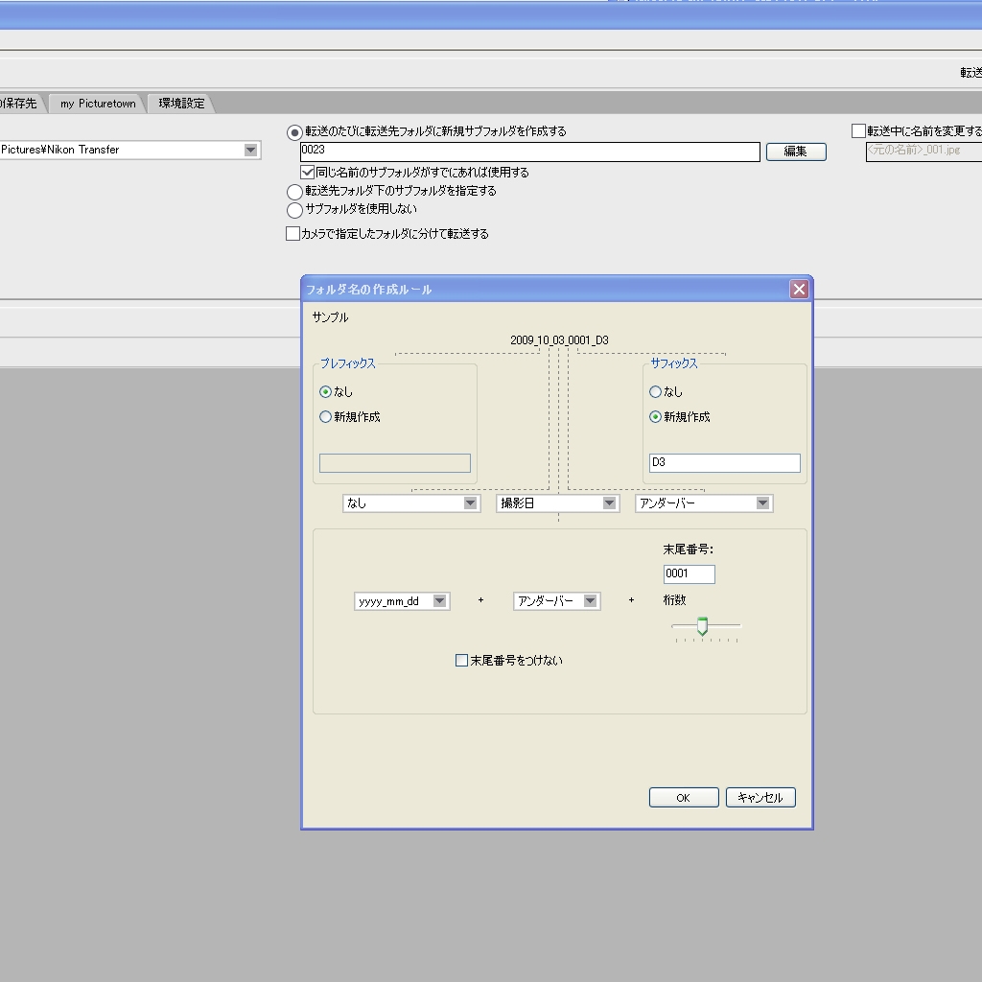Close the フォルダ名の作成ルール dialog
Viewport: 982px width, 982px height.
point(799,289)
